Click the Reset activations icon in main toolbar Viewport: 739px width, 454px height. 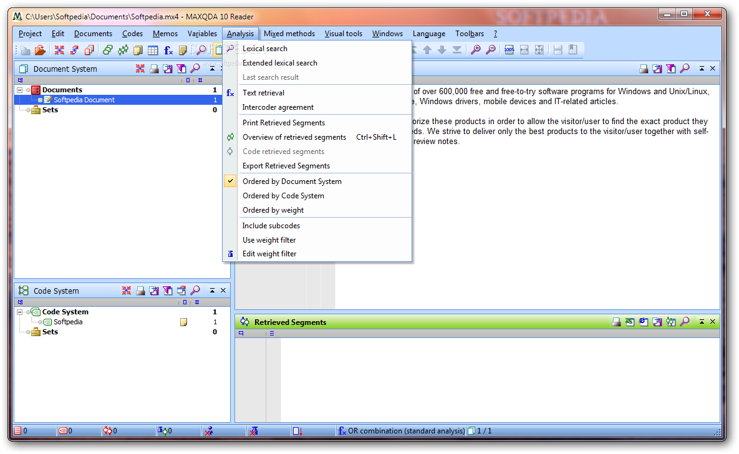tap(59, 50)
